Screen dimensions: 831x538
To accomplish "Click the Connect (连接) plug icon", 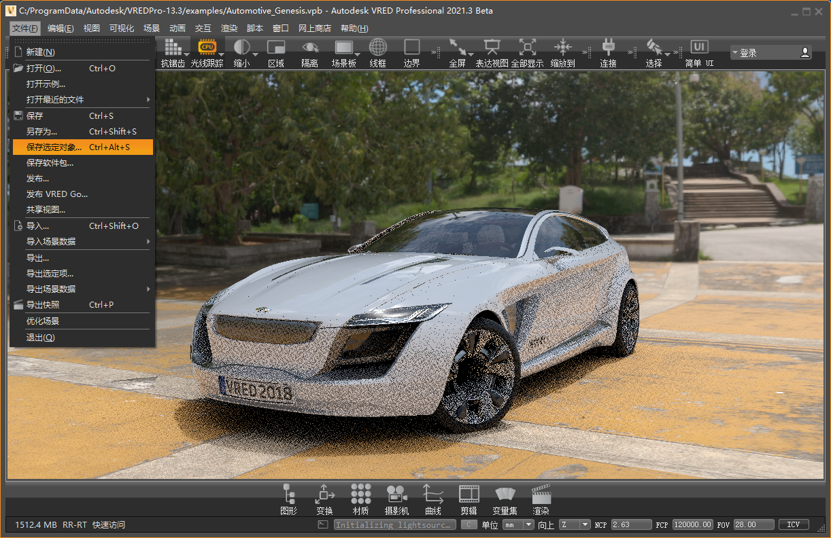I will (608, 48).
